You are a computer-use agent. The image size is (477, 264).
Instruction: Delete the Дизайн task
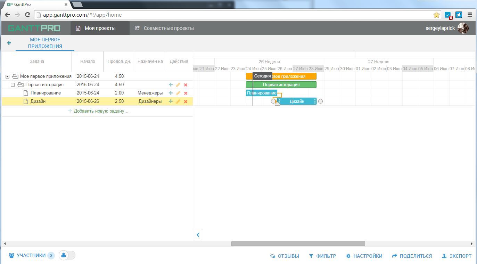[x=186, y=101]
